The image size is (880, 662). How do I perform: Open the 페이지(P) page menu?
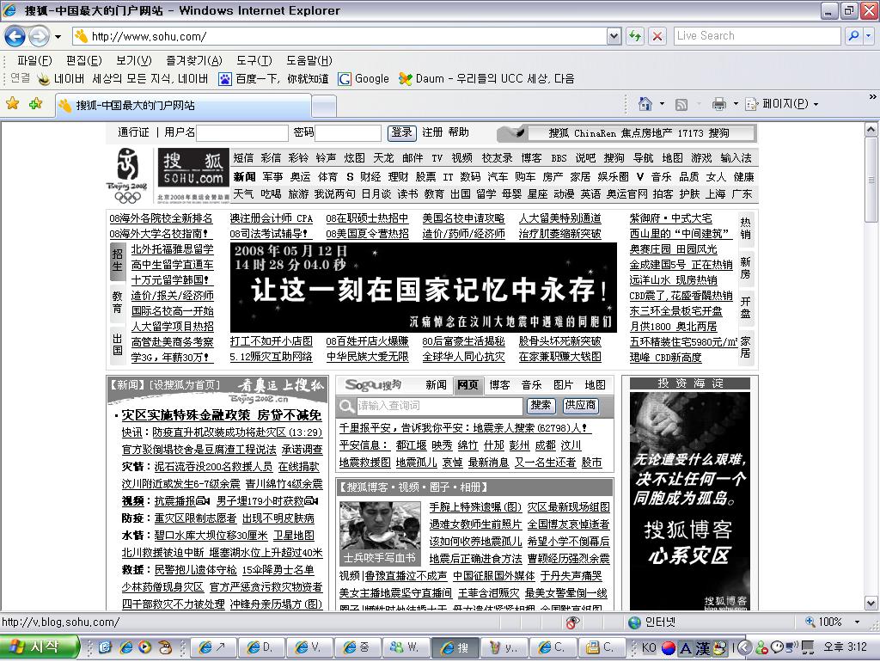click(x=781, y=104)
